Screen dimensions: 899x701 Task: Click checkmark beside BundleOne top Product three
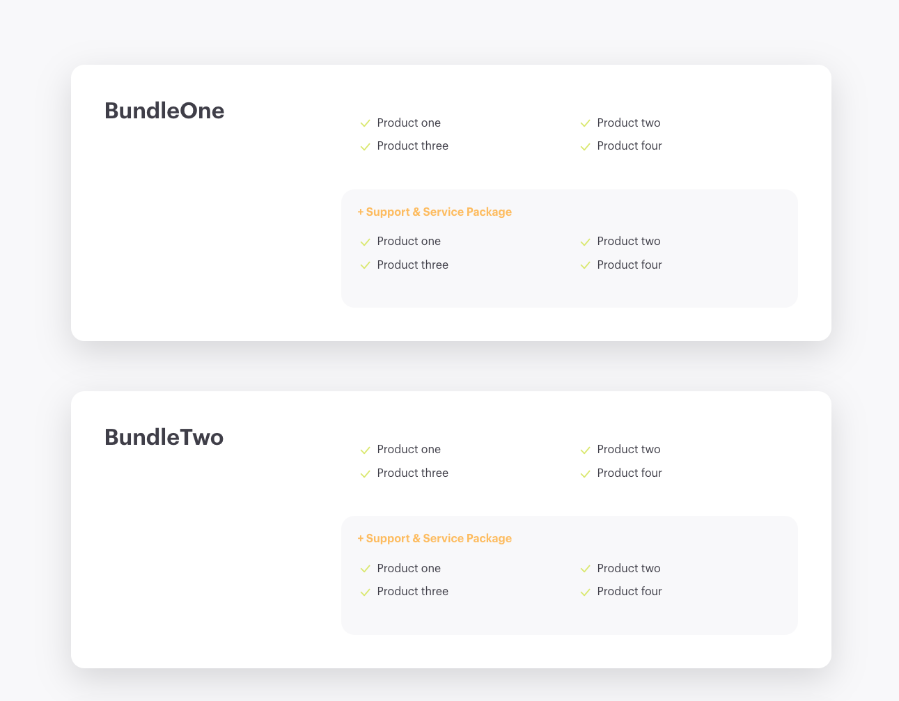pyautogui.click(x=365, y=146)
